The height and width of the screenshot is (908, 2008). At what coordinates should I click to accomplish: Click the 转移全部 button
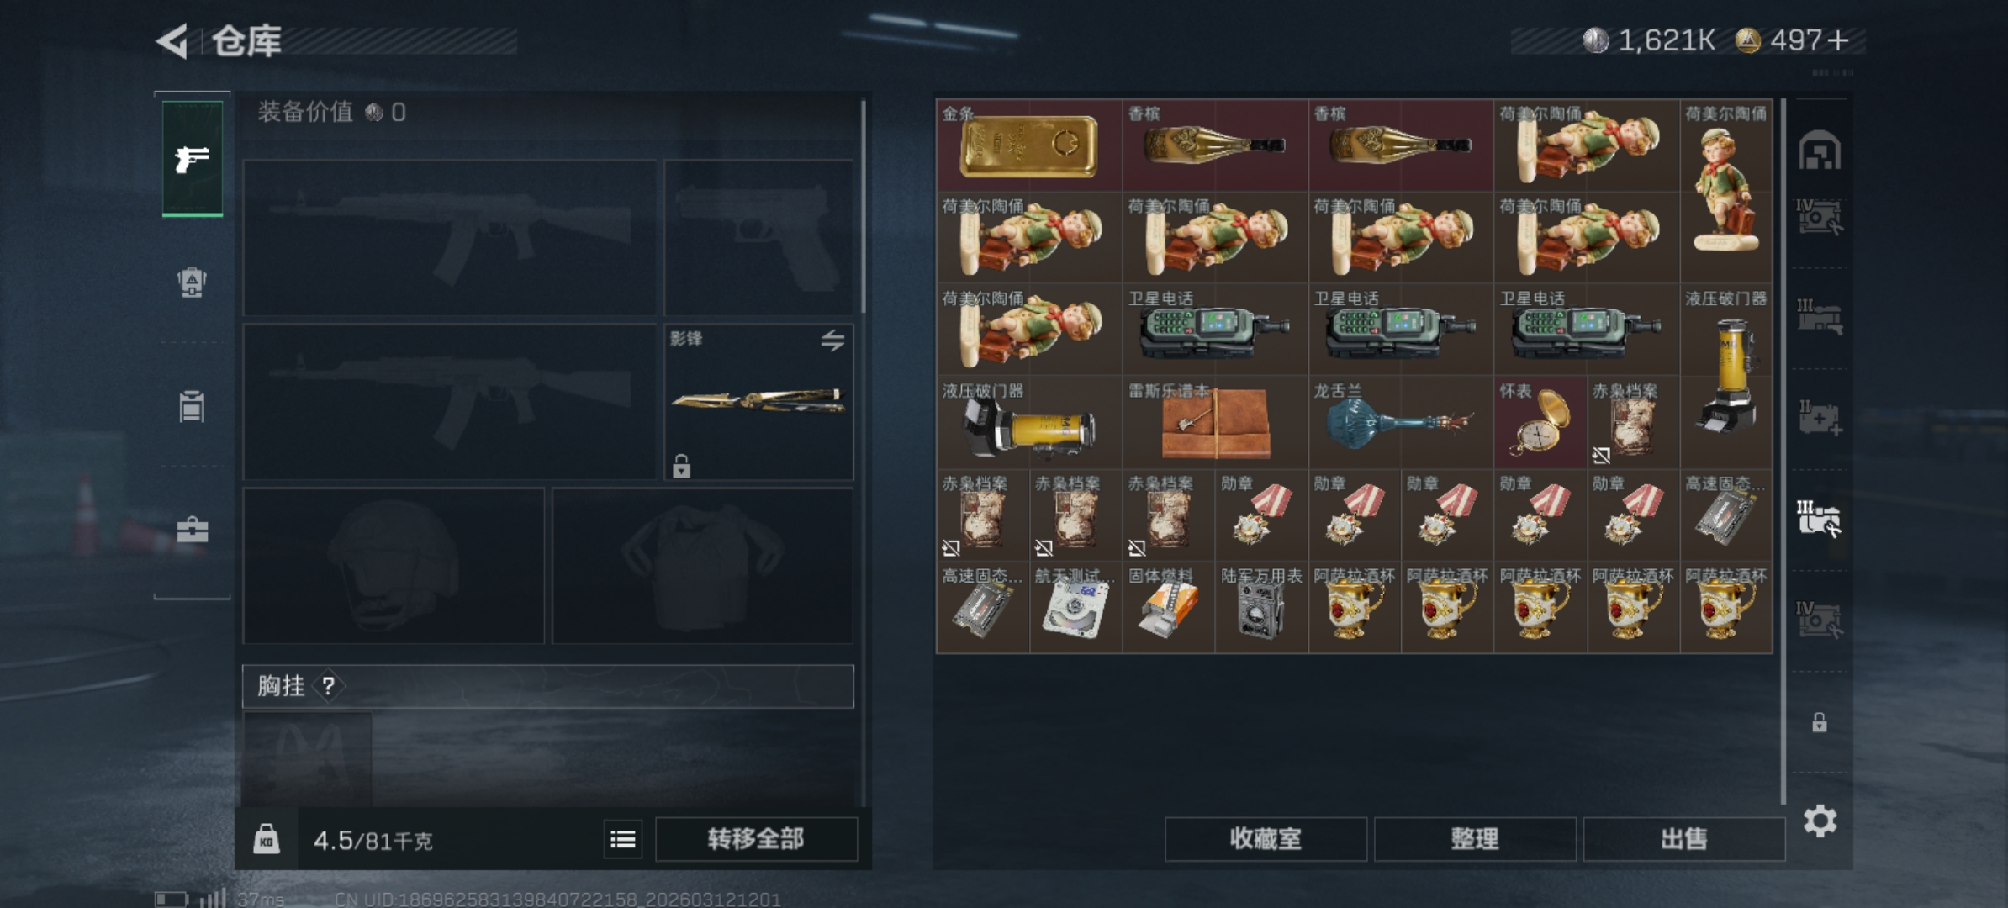pyautogui.click(x=756, y=839)
